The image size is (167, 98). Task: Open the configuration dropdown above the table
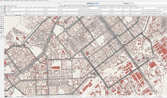tap(112, 6)
